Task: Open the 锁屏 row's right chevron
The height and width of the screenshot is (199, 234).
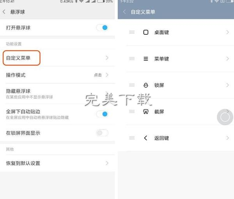Action: coord(227,85)
